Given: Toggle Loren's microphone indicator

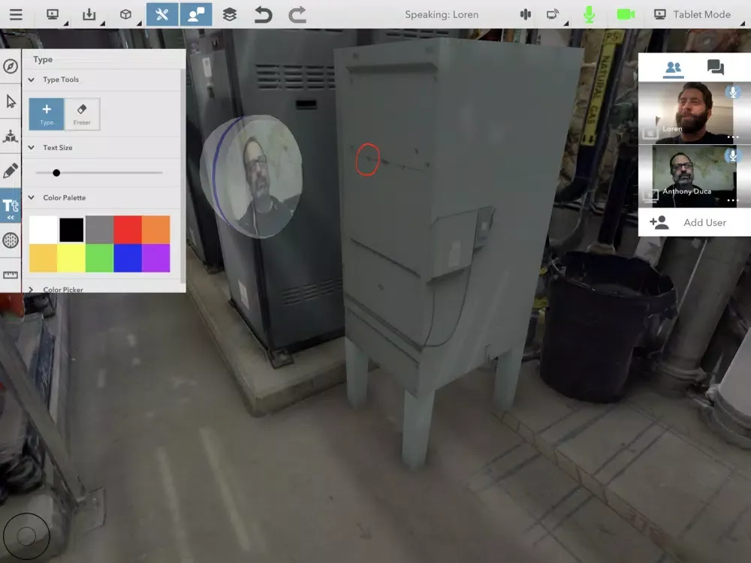Looking at the screenshot, I should 732,92.
